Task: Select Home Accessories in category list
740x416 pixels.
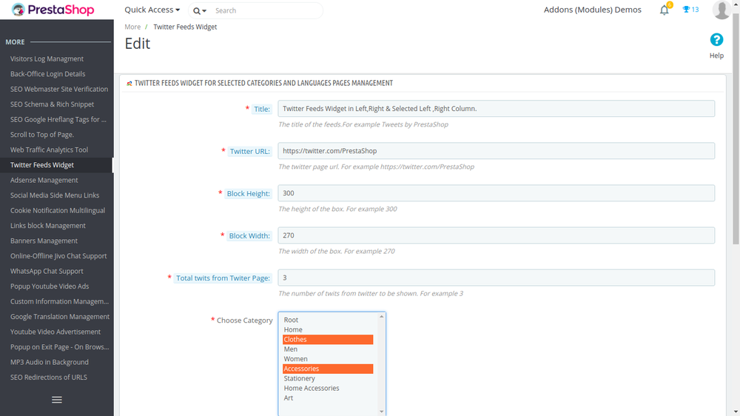Action: [x=328, y=388]
